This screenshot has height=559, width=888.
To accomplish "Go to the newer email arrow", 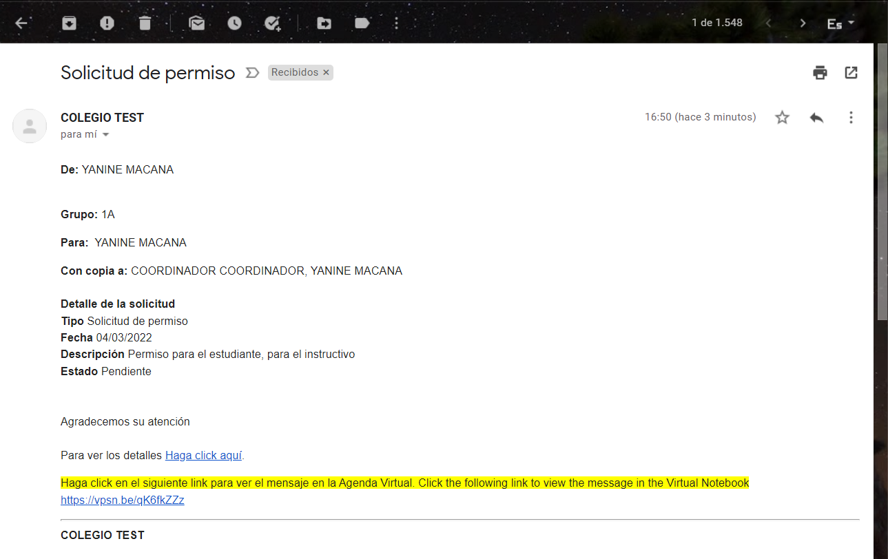I will click(769, 23).
